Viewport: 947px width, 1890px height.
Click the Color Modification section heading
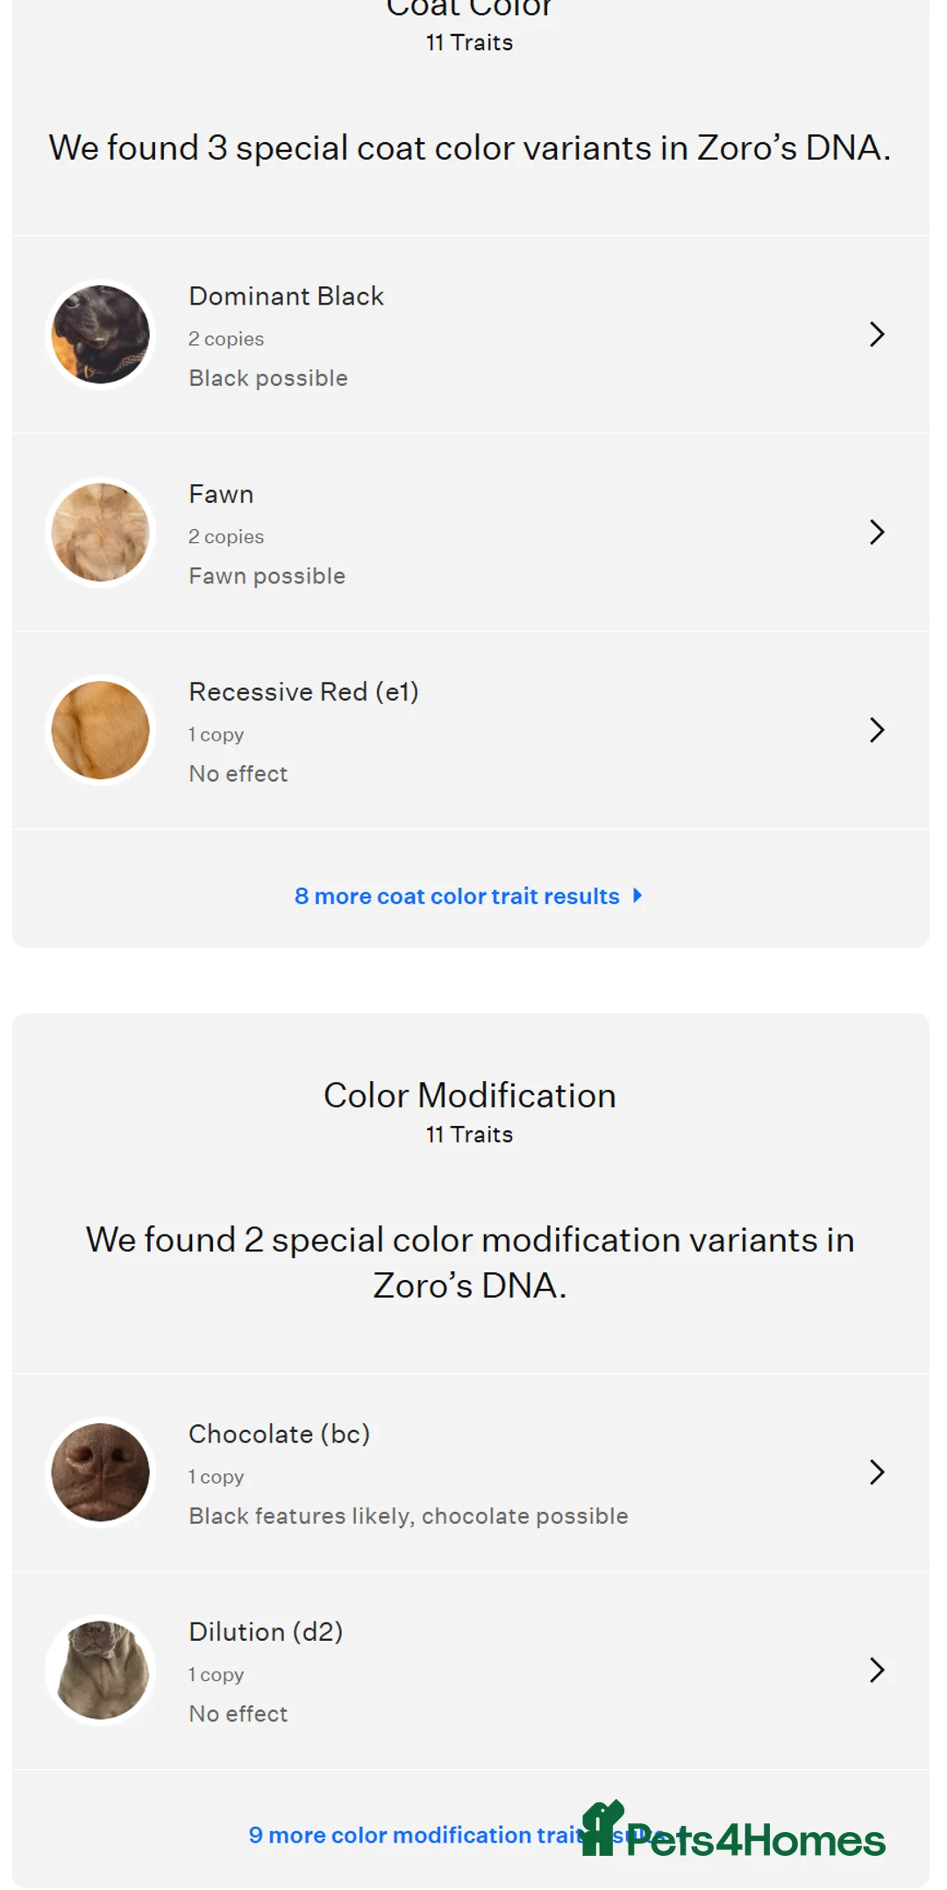click(x=470, y=1096)
